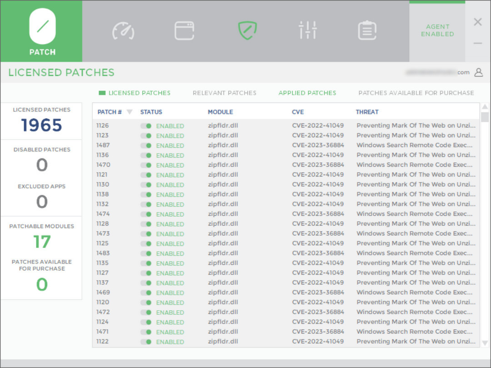Click the green Licensed Patches filter indicator
Image resolution: width=491 pixels, height=368 pixels.
coord(102,93)
